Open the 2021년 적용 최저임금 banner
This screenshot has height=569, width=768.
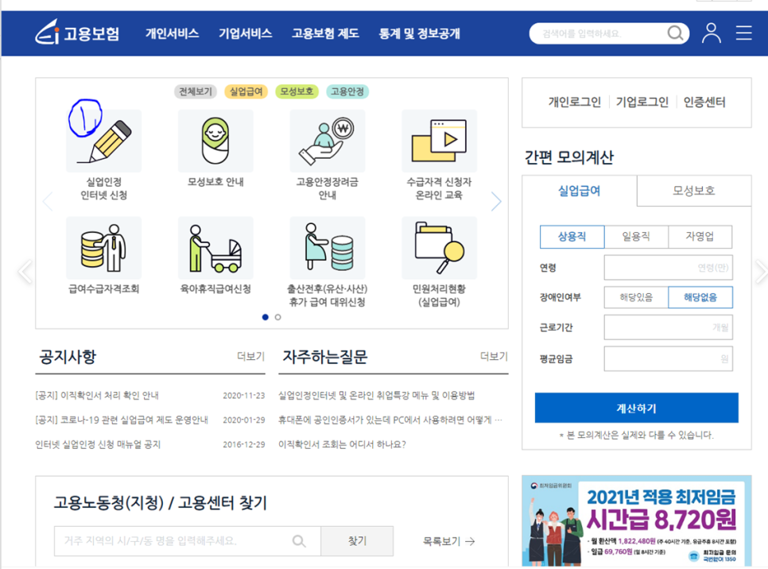coord(636,521)
